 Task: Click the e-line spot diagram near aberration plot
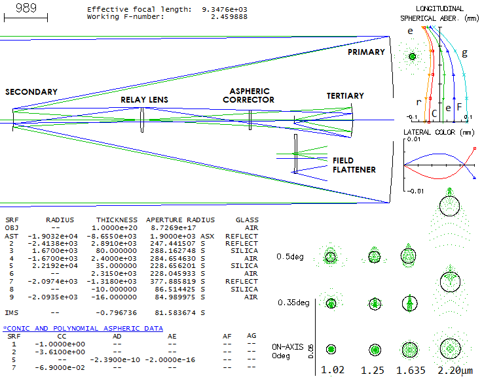click(413, 56)
